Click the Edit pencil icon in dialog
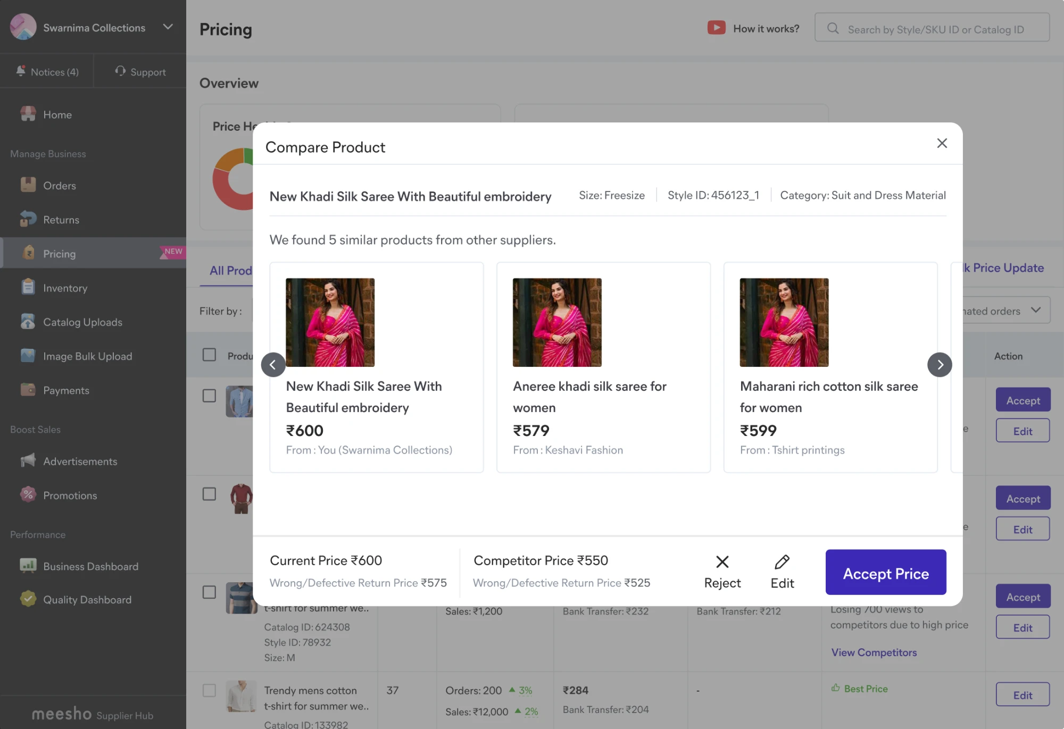Viewport: 1064px width, 729px height. point(782,562)
